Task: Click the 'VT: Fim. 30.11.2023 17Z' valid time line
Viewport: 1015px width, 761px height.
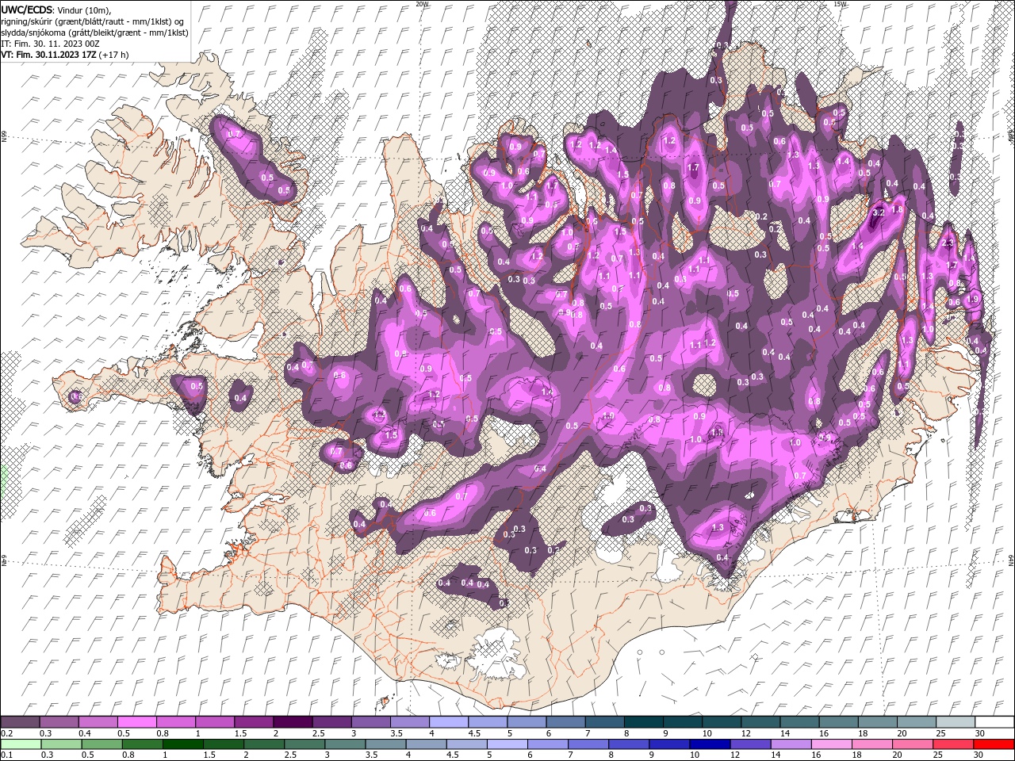Action: pos(48,55)
